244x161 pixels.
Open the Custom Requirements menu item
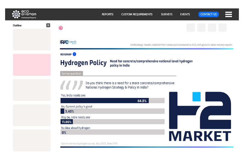pos(137,14)
